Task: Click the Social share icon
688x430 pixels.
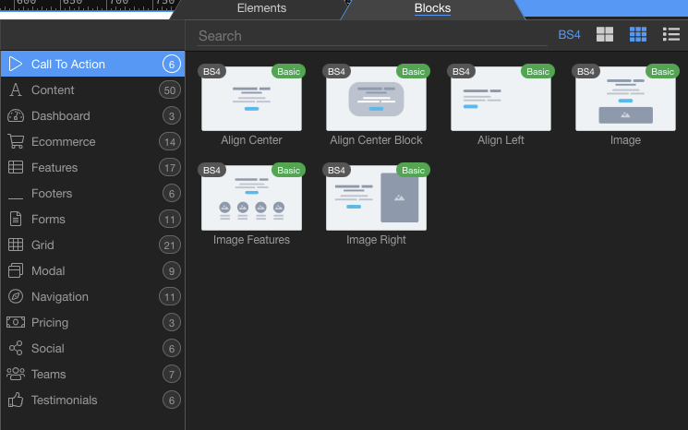Action: pos(16,349)
